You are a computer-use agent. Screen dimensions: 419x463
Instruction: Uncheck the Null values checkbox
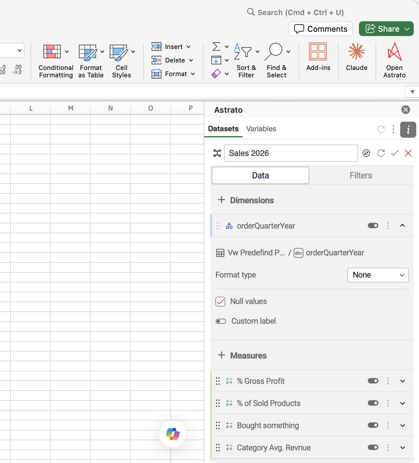pyautogui.click(x=220, y=302)
